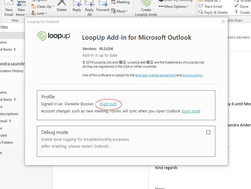Close the LoopUp for Outlook dialog

coord(223,21)
